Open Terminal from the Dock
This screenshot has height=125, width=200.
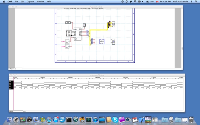tap(69, 120)
